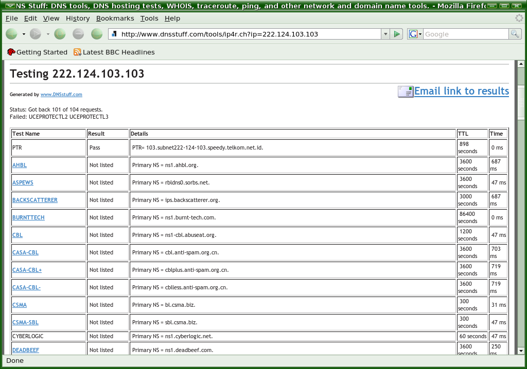Open the Bookmarks menu
Image resolution: width=527 pixels, height=369 pixels.
(x=115, y=18)
